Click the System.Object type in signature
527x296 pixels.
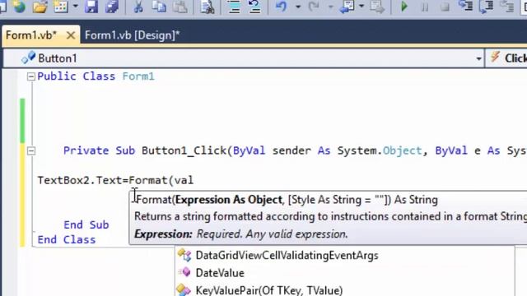(x=380, y=150)
